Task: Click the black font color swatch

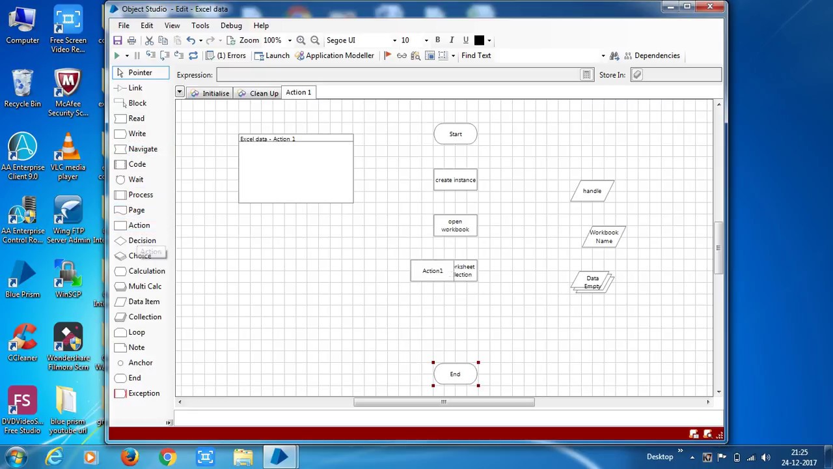Action: (480, 40)
